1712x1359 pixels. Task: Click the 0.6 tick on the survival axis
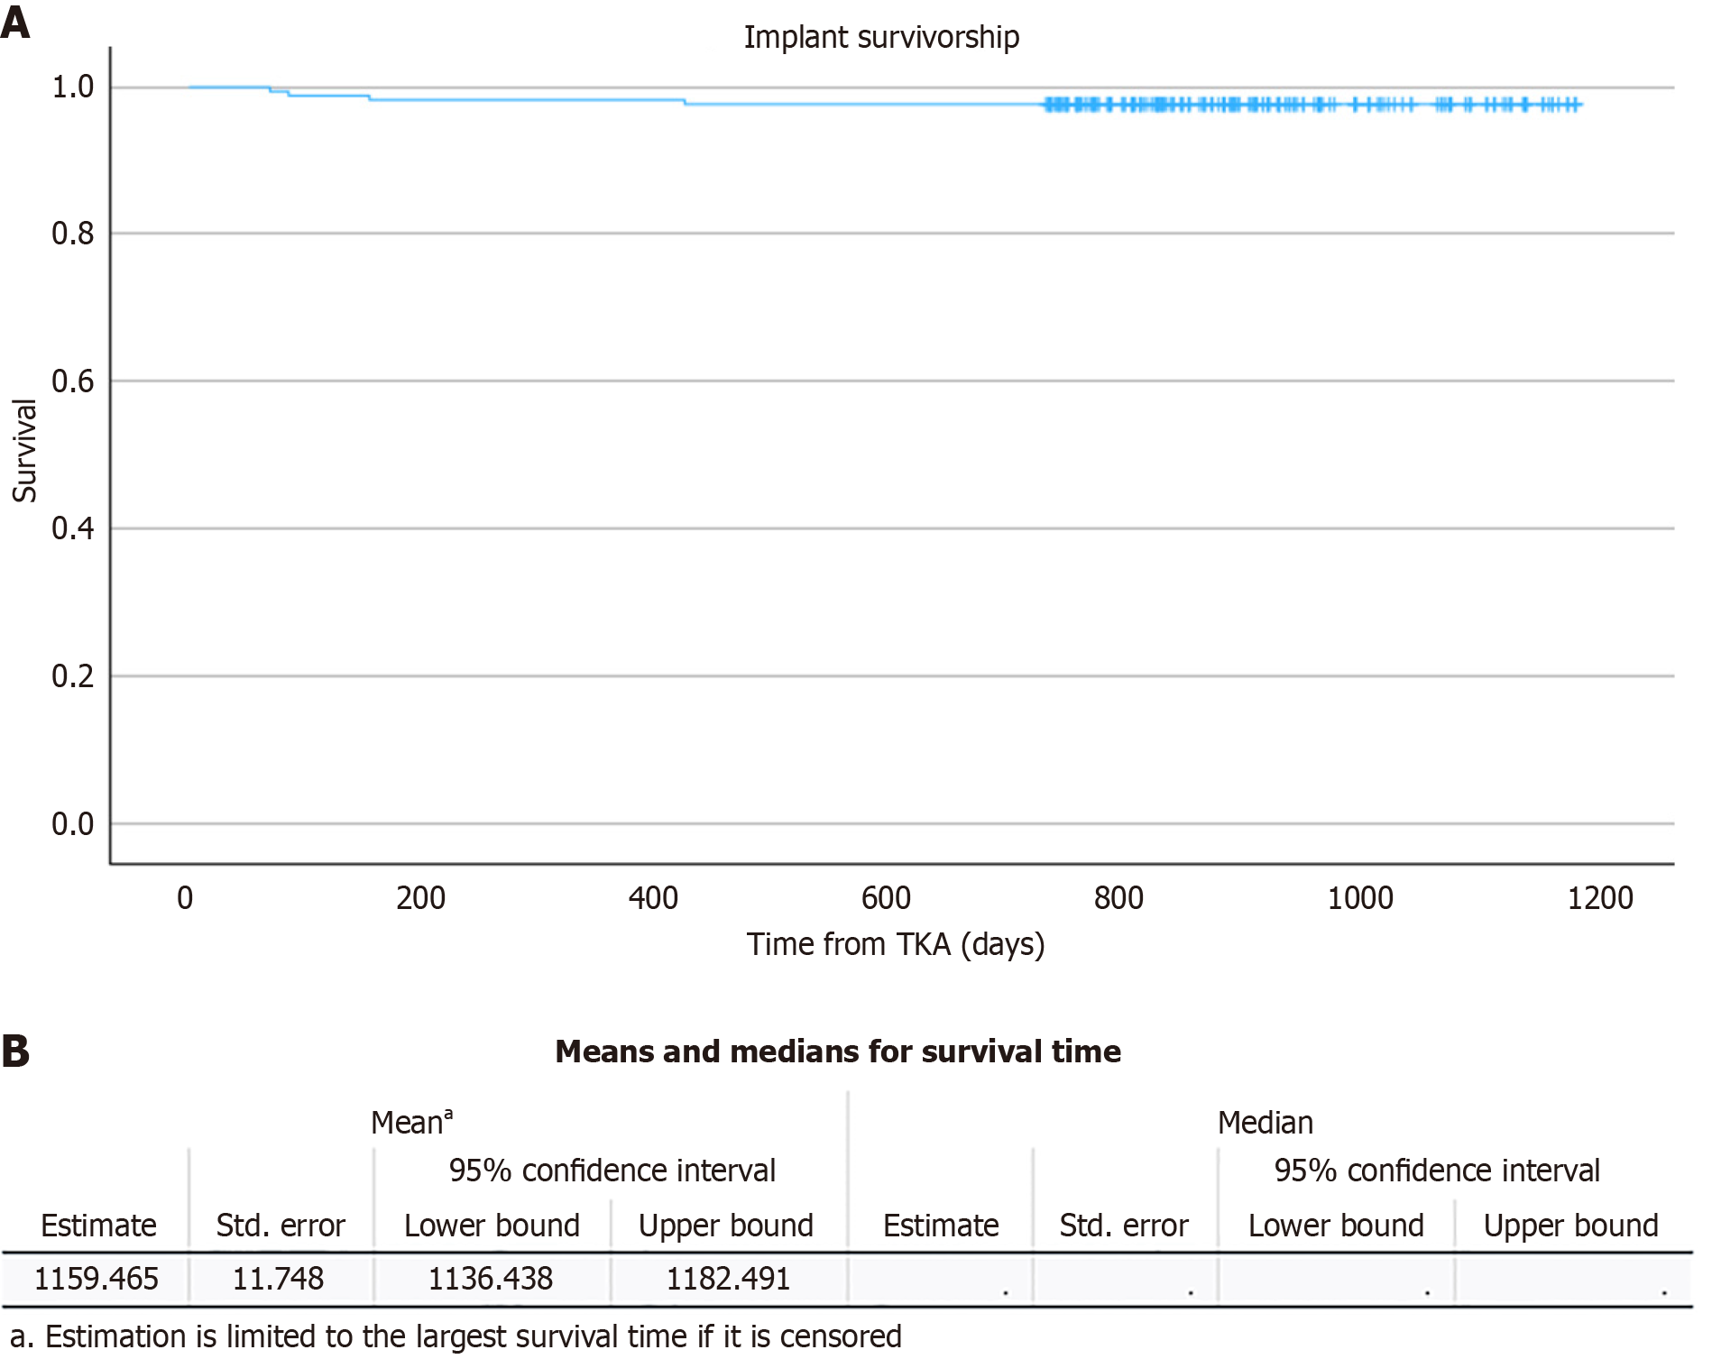(x=72, y=381)
